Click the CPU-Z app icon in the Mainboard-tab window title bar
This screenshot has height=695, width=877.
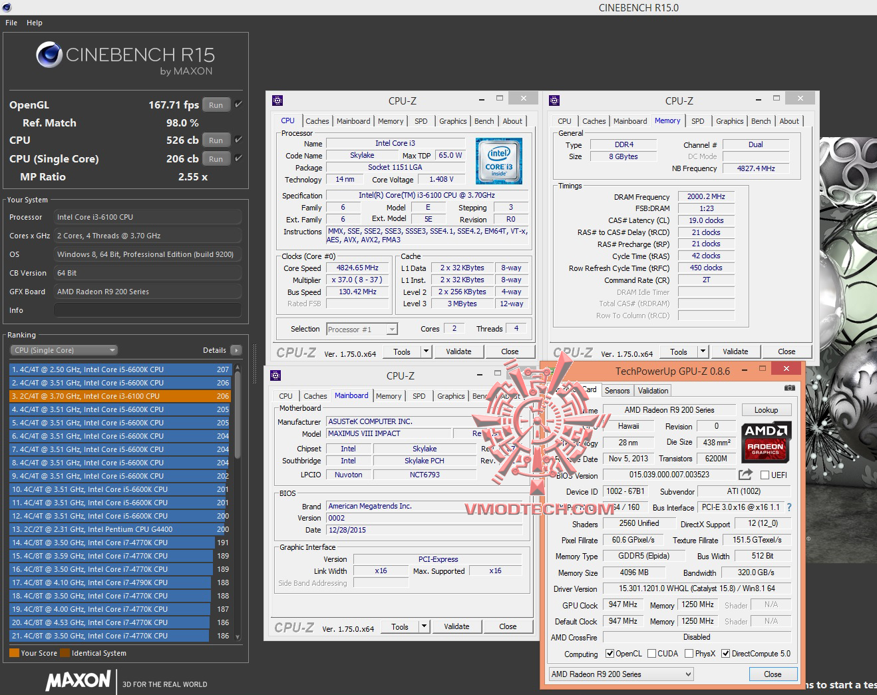(x=275, y=375)
